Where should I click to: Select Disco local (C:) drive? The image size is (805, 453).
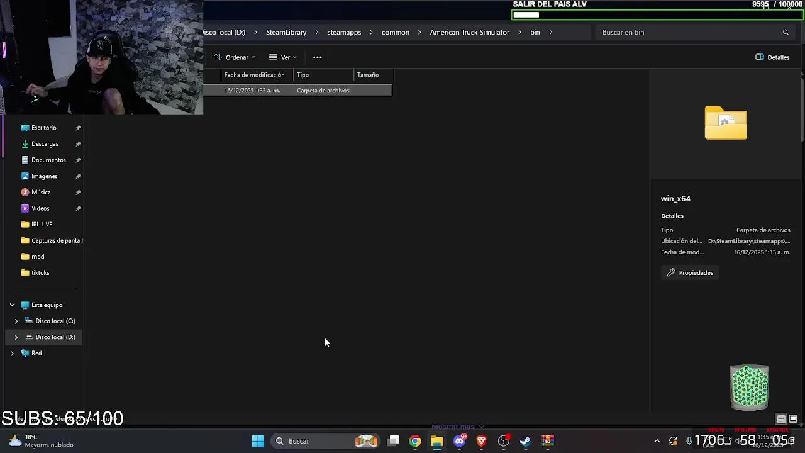coord(55,321)
